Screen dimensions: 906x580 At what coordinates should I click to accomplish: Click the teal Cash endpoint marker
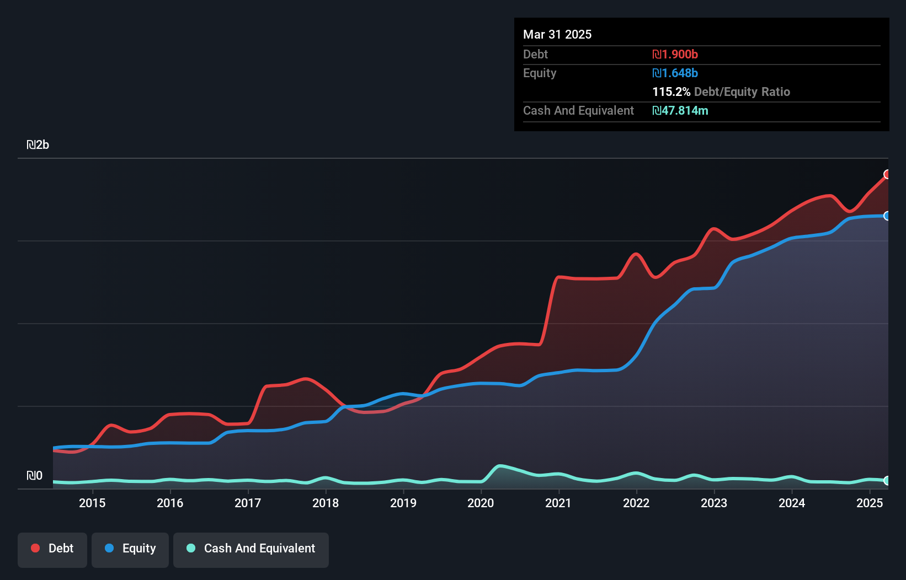pyautogui.click(x=887, y=481)
